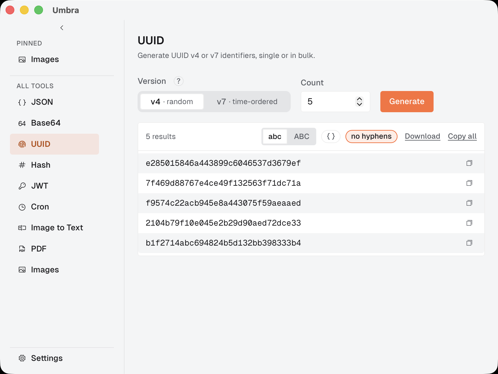Toggle the braces format button
Image resolution: width=498 pixels, height=374 pixels.
point(331,137)
